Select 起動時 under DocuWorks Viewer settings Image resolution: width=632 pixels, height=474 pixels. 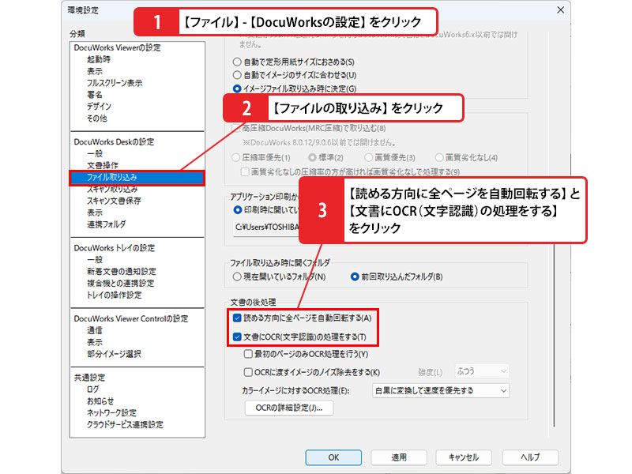pyautogui.click(x=99, y=59)
